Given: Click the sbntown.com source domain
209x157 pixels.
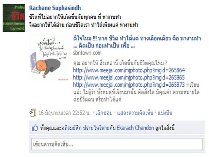Looking at the screenshot, I should click(87, 53).
